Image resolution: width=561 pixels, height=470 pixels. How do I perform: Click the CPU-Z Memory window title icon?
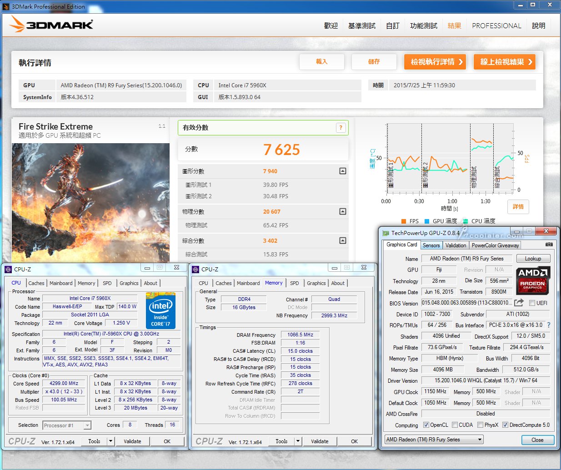(196, 269)
